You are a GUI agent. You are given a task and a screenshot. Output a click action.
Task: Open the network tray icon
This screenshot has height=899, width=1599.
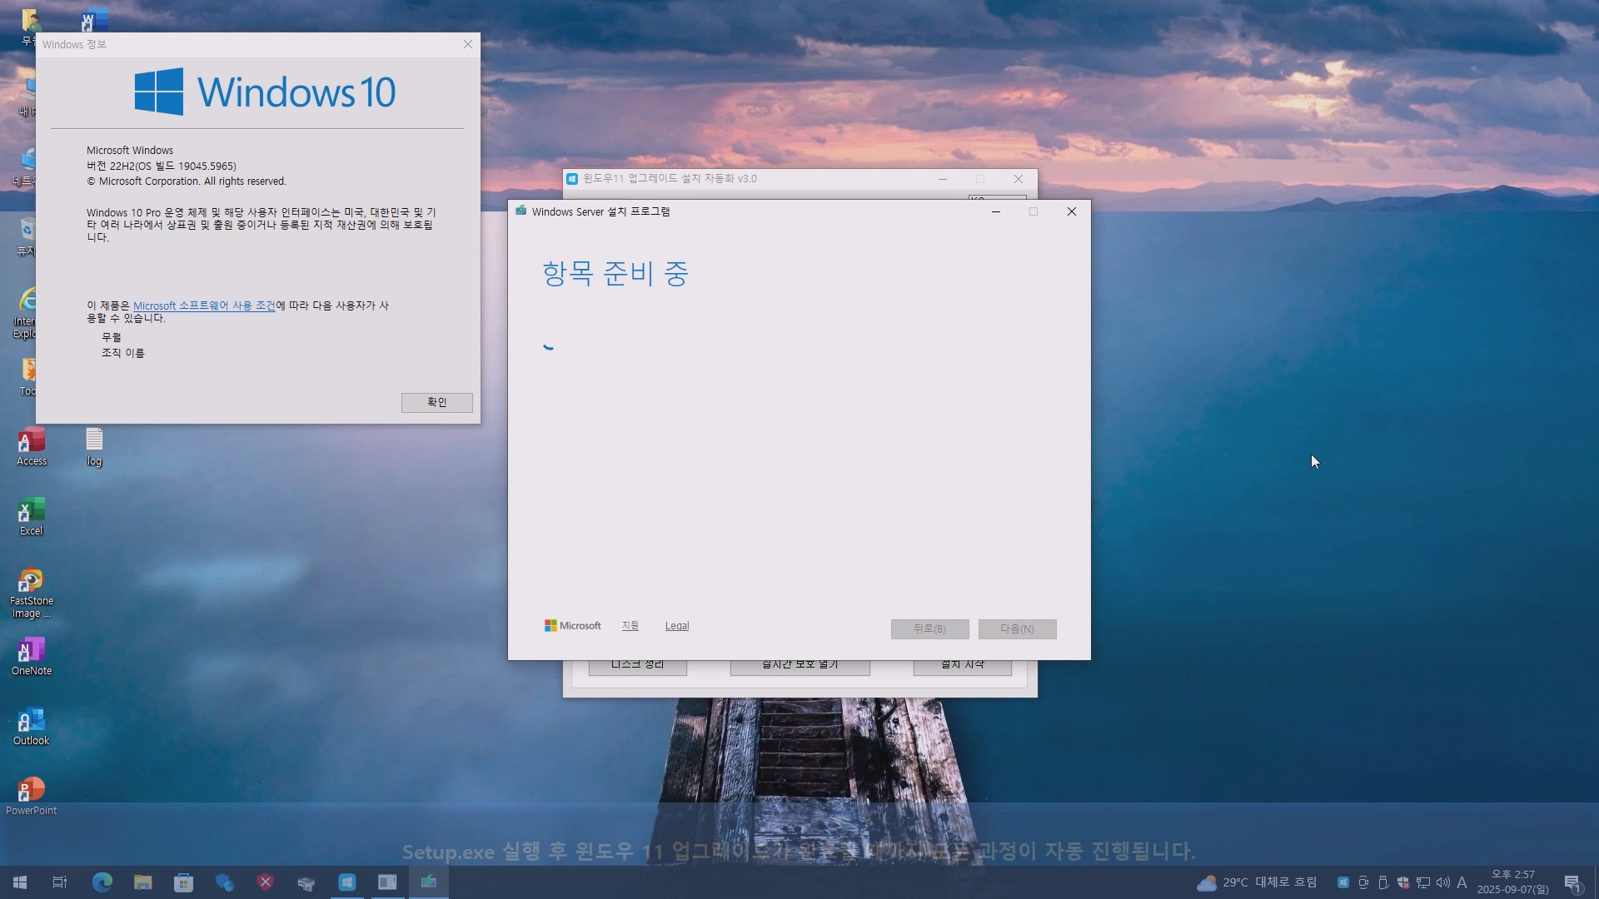(x=1423, y=882)
